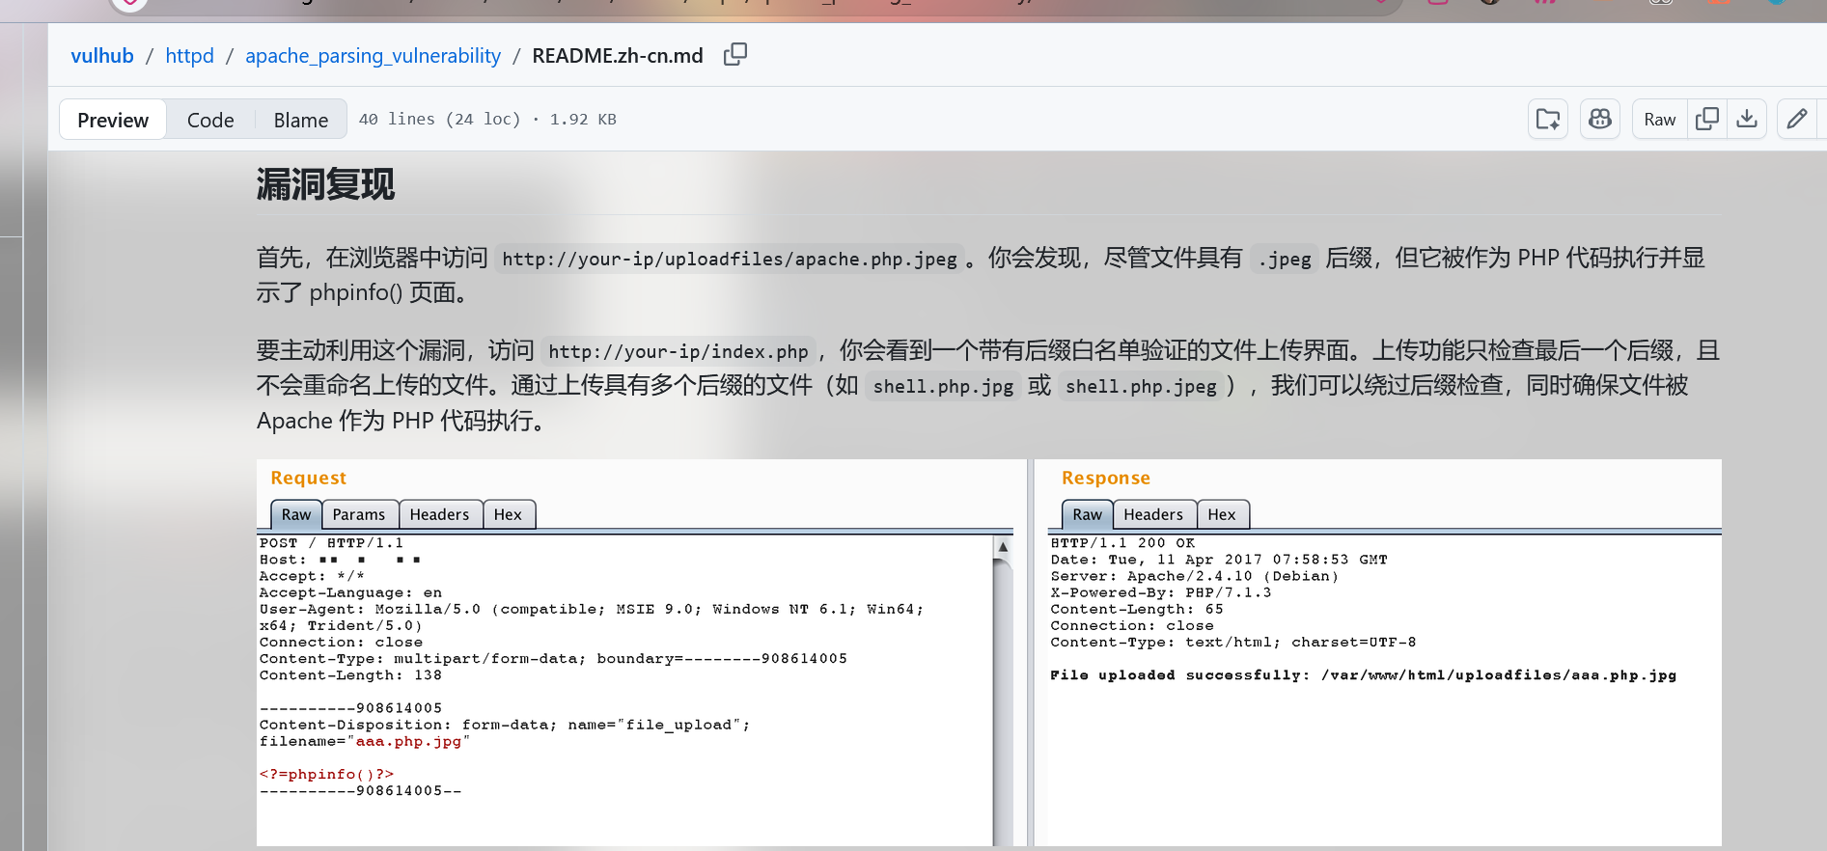
Task: Download the raw file
Action: (1747, 119)
